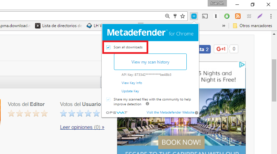This screenshot has width=277, height=154.
Task: Click help icon next to Metadefender Website
Action: point(196,113)
